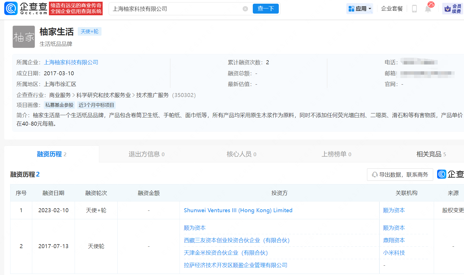The height and width of the screenshot is (275, 464).
Task: Click the 科学研究和技术服务业 industry text
Action: click(103, 95)
